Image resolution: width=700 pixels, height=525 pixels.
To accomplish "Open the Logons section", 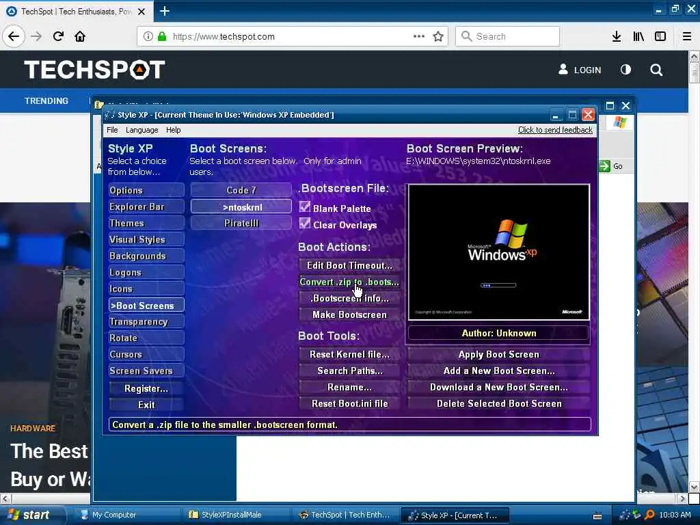I will point(146,272).
